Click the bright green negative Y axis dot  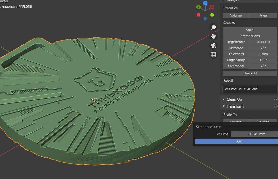(x=212, y=15)
